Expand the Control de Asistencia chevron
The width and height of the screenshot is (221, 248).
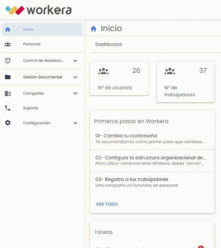[75, 61]
